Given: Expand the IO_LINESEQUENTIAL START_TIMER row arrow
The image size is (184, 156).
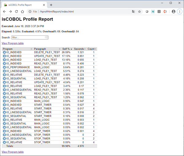Looking at the screenshot, I should click(x=4, y=112).
